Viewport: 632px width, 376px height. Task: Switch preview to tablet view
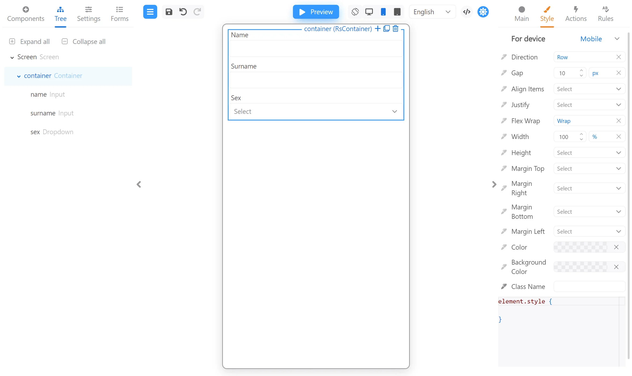click(x=397, y=12)
